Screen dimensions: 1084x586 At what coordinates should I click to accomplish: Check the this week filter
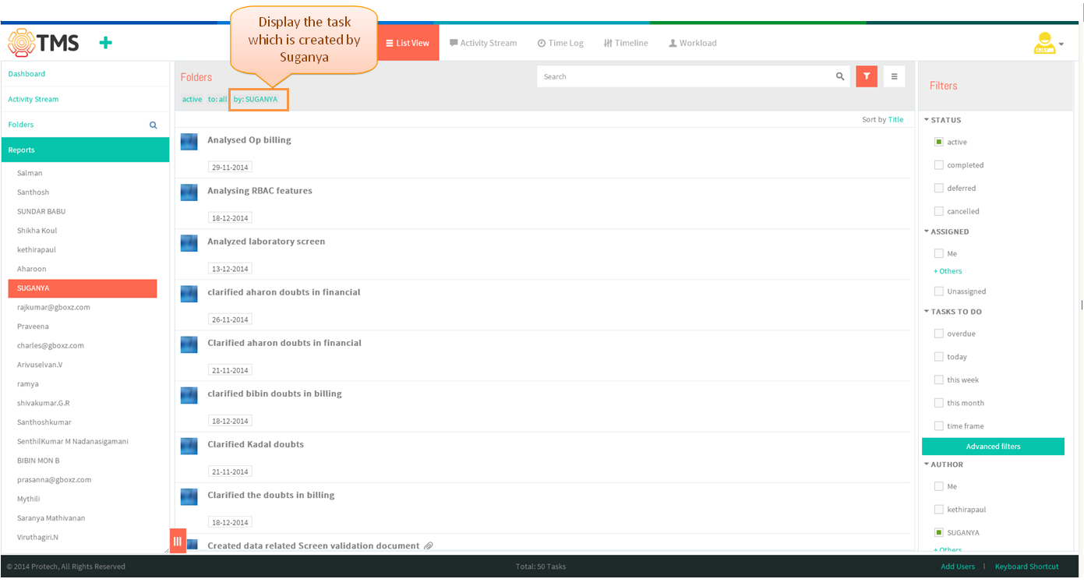(939, 379)
